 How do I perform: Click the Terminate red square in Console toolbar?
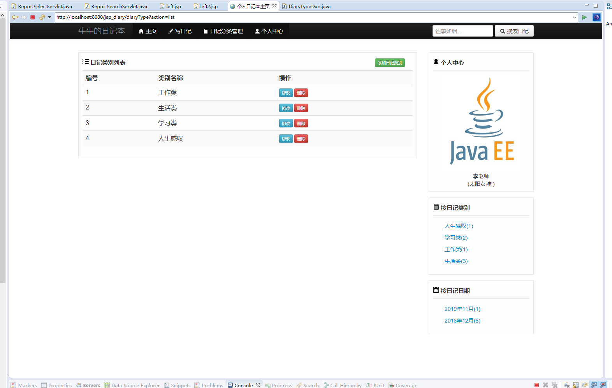pos(536,385)
